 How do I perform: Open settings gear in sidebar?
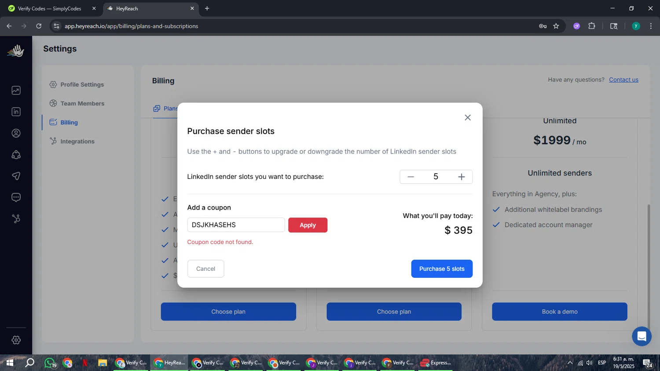pos(16,340)
